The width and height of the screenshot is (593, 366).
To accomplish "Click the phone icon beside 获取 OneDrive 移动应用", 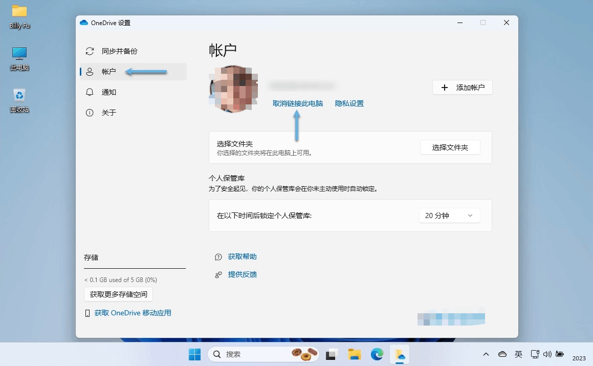I will click(x=87, y=313).
